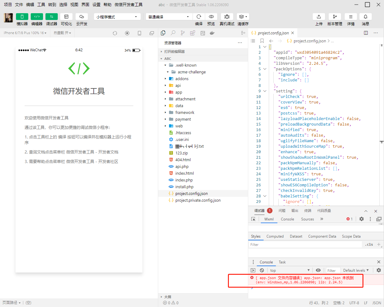Screen dimensions: 384x307
Task: Open the Default levels log dropdown
Action: 356,270
